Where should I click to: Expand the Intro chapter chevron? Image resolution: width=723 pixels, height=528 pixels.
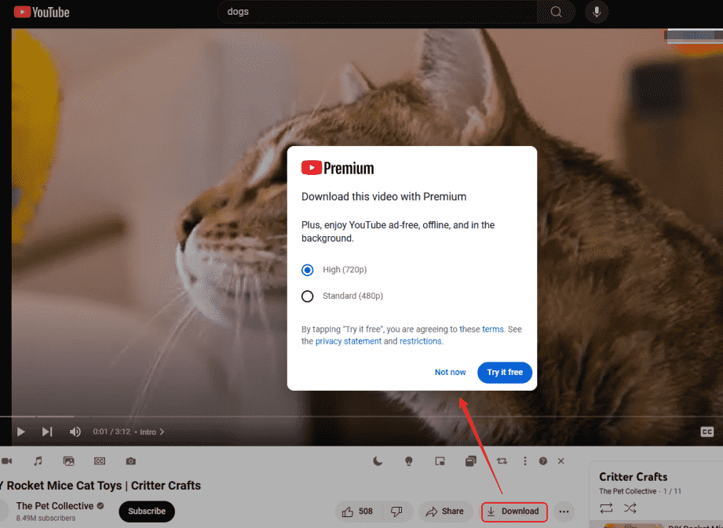pos(162,432)
